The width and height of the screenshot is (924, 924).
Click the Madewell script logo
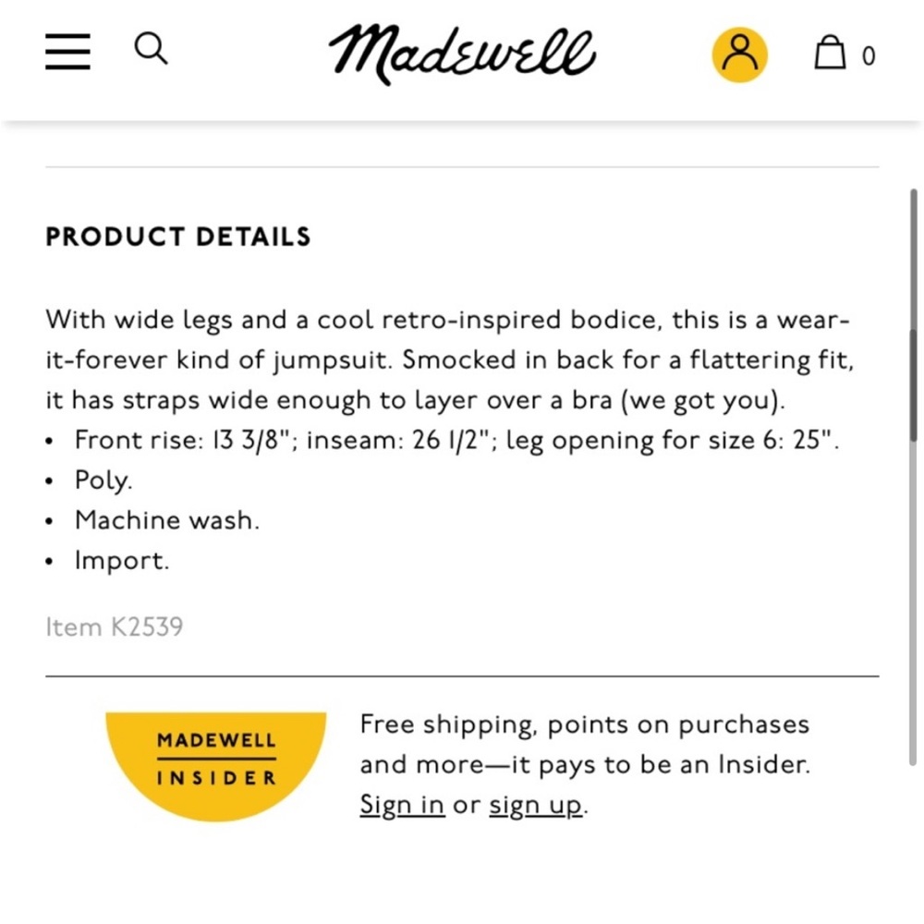[x=462, y=55]
